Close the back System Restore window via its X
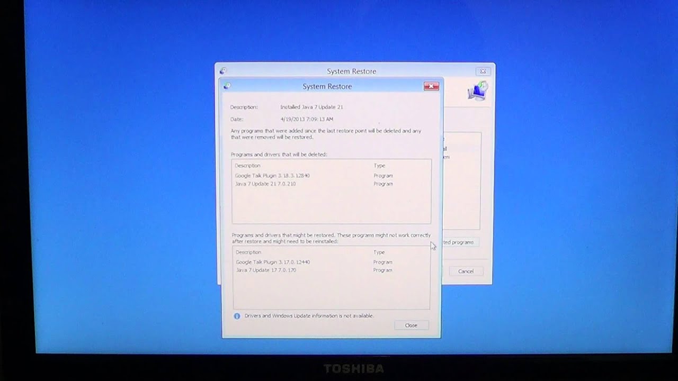The width and height of the screenshot is (678, 381). coord(483,71)
